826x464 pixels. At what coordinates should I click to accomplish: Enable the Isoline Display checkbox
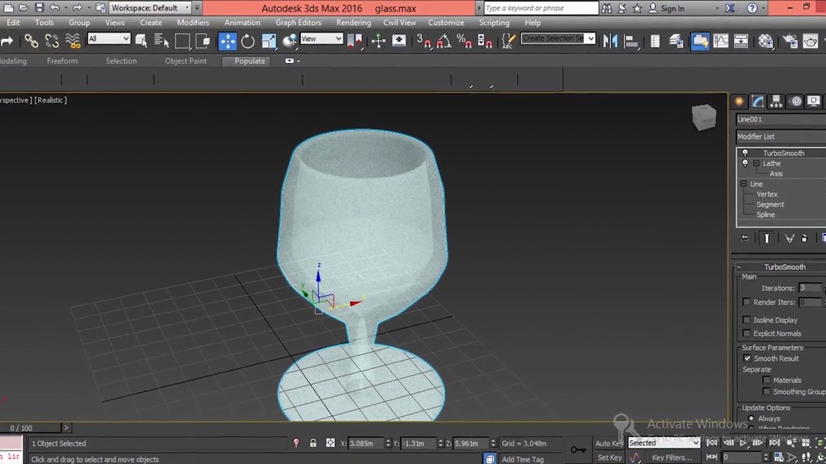pyautogui.click(x=747, y=320)
